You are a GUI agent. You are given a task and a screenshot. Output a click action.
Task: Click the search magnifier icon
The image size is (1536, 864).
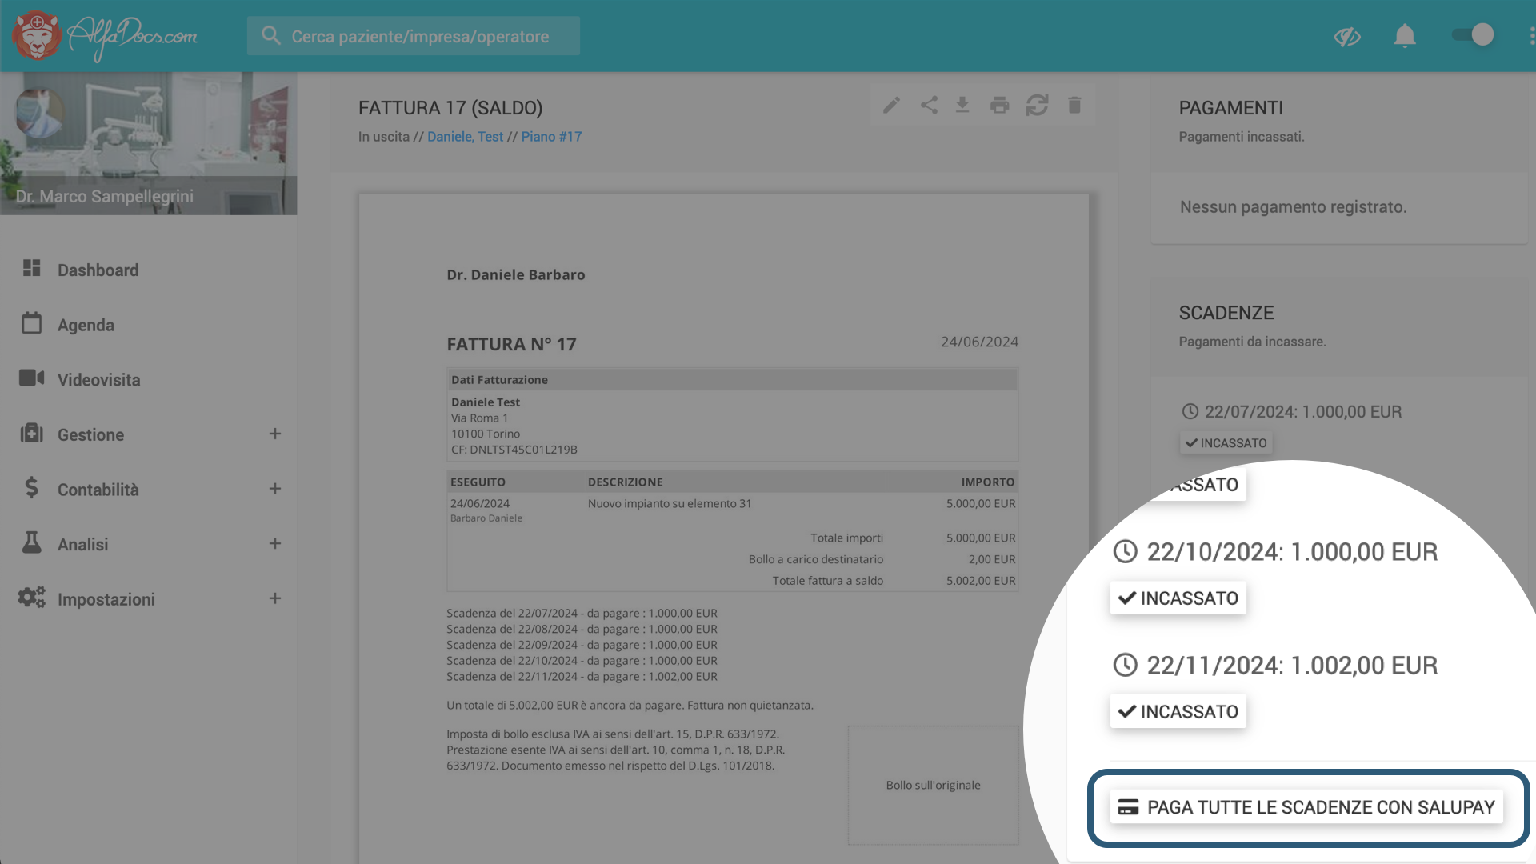pos(270,36)
